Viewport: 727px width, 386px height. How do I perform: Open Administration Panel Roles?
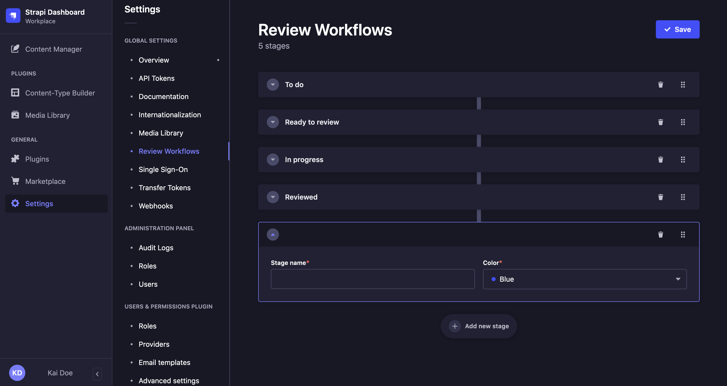[x=147, y=266]
